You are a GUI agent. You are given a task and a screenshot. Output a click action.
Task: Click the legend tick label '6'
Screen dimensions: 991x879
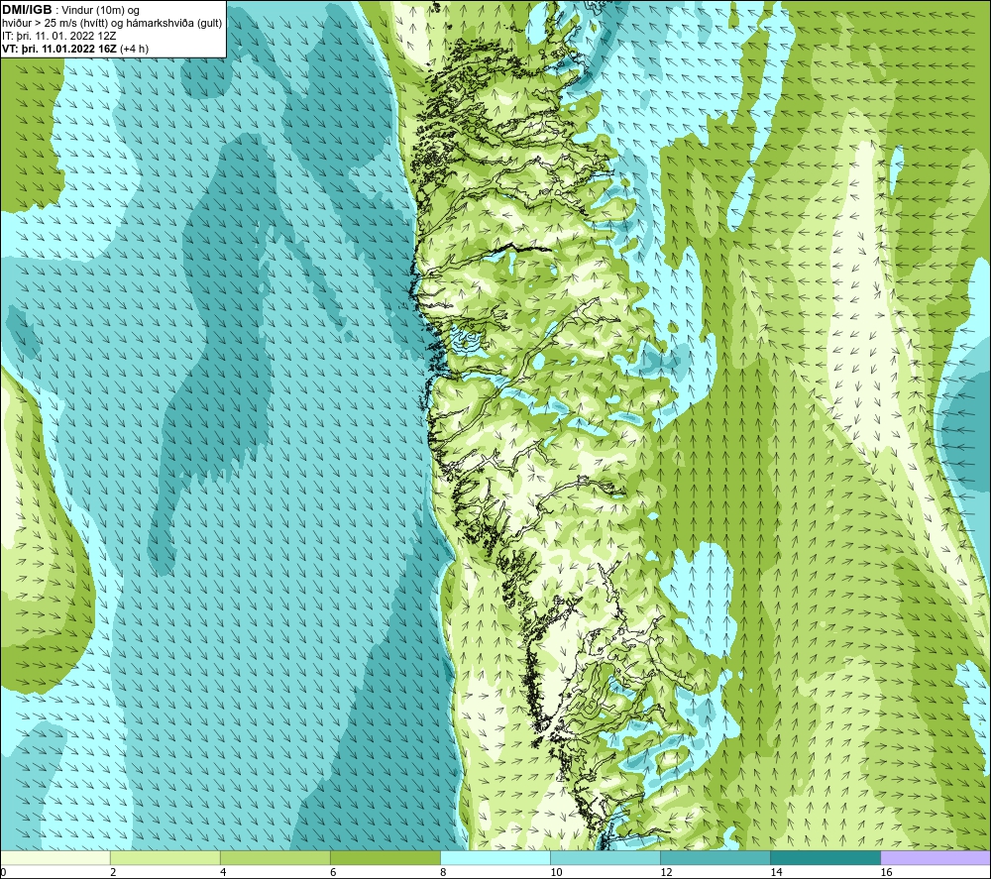[333, 873]
